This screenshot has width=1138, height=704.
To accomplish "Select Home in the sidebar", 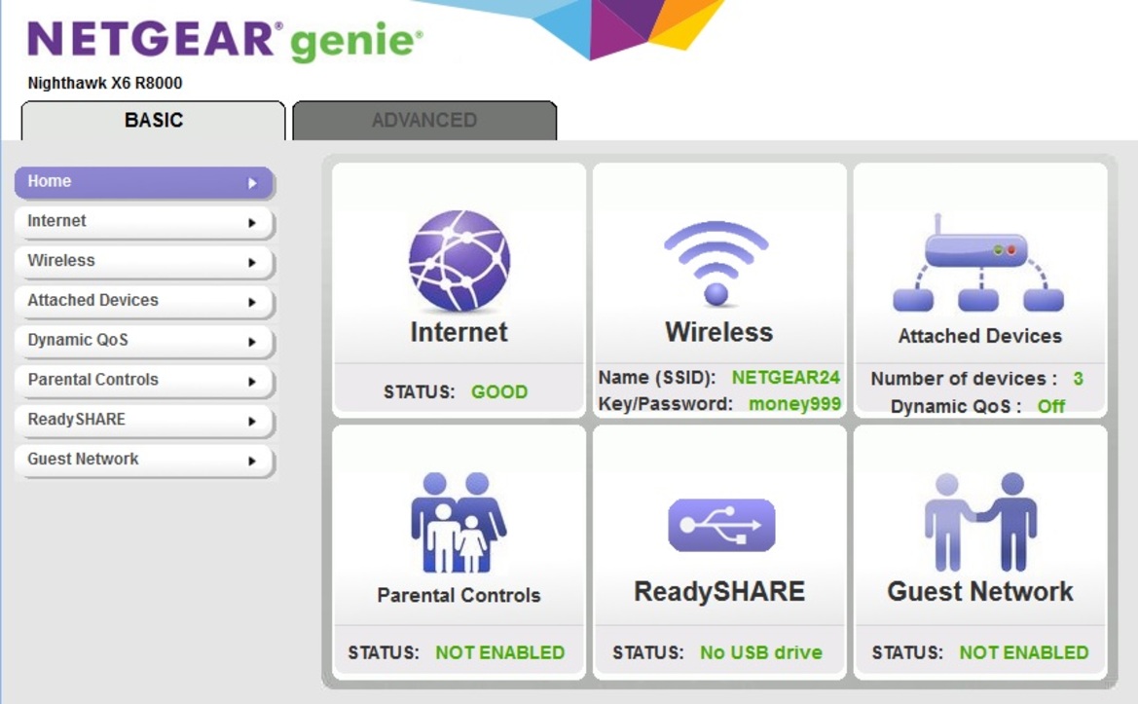I will coord(144,182).
